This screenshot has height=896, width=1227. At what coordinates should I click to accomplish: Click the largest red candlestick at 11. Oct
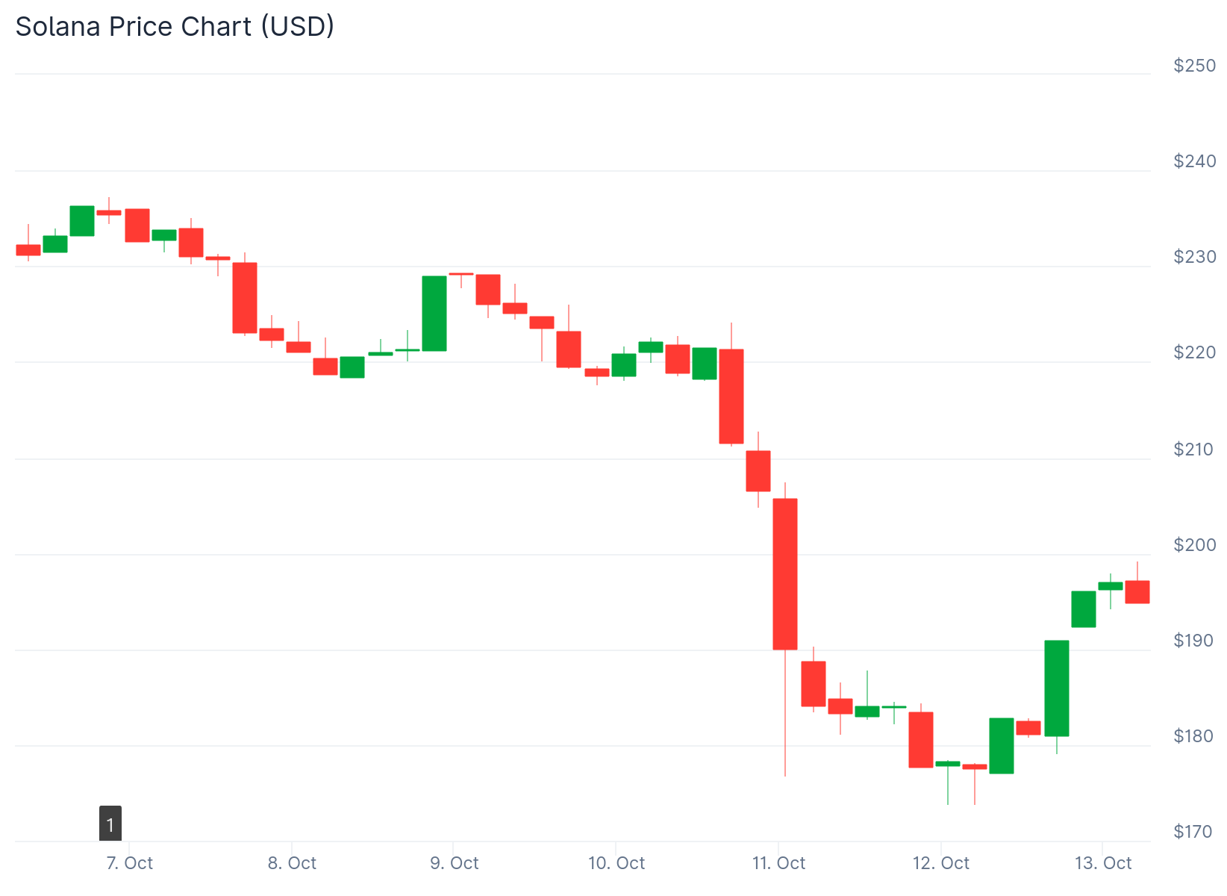785,573
